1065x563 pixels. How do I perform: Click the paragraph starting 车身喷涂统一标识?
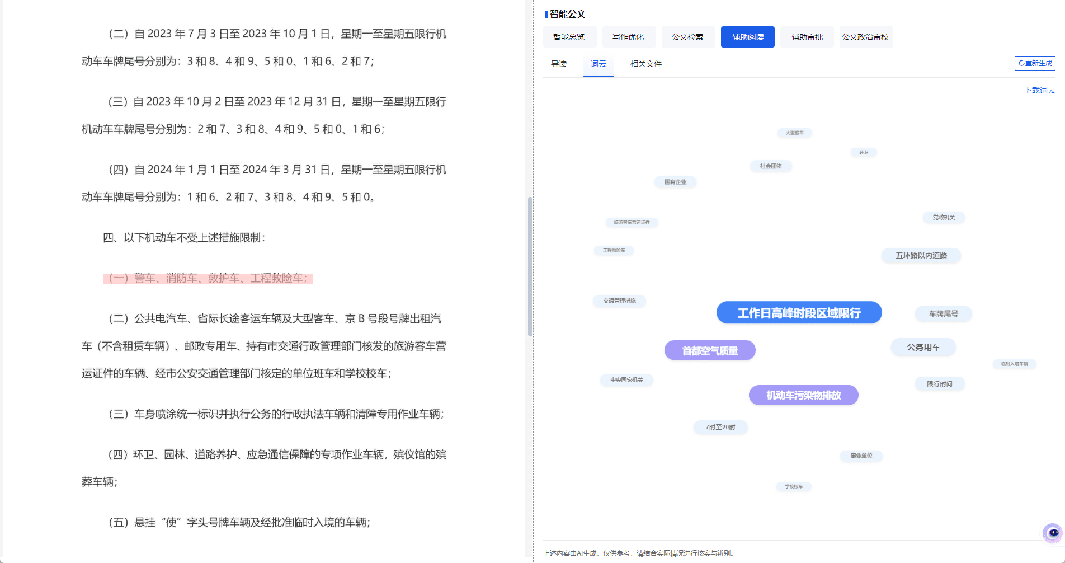[276, 414]
